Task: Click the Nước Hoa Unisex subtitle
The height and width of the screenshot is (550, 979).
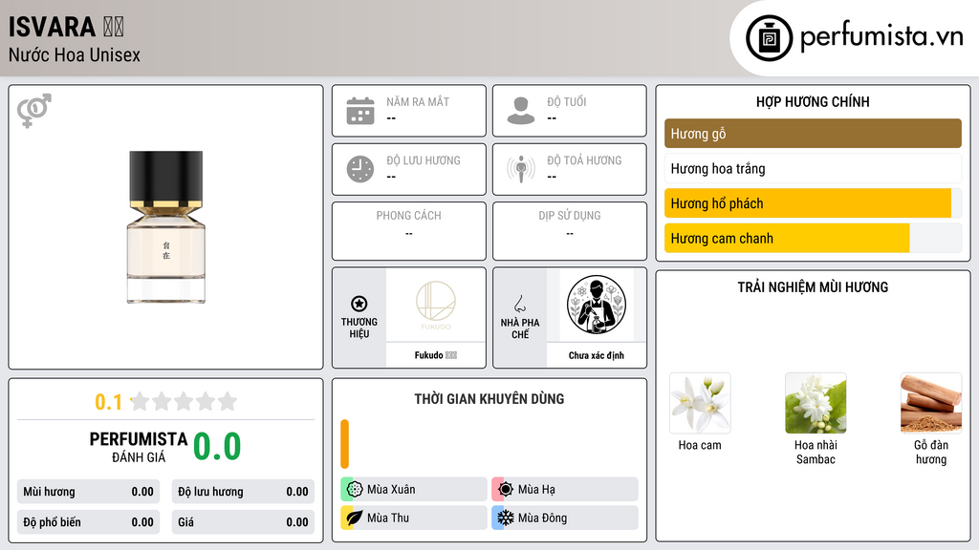Action: (x=75, y=54)
